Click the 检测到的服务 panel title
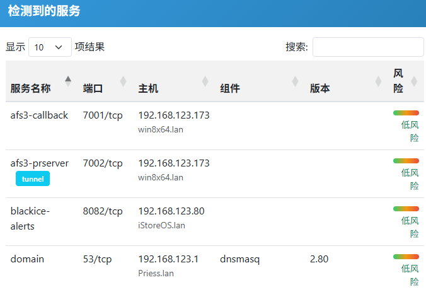The height and width of the screenshot is (292, 426). click(x=44, y=11)
